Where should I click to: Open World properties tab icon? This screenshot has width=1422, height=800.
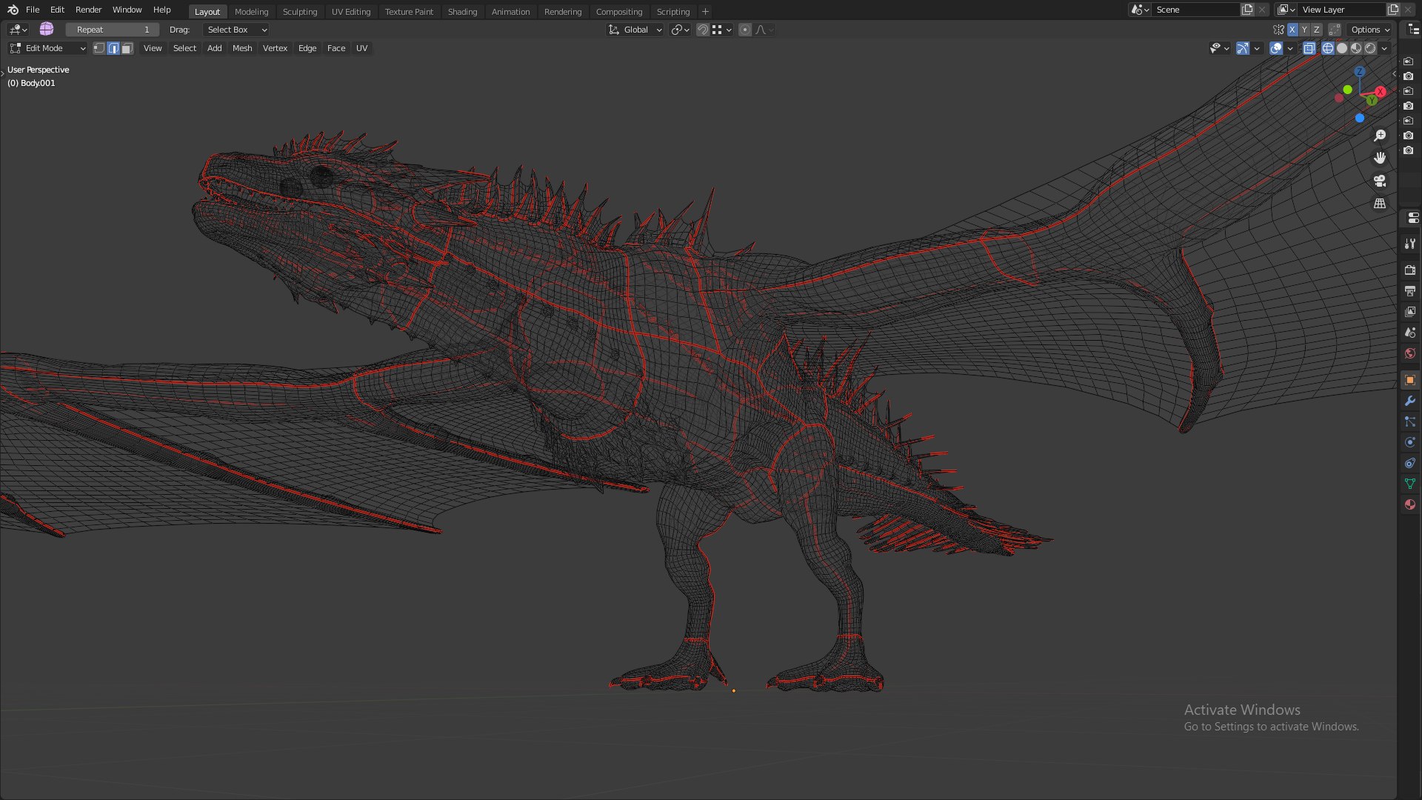coord(1410,353)
